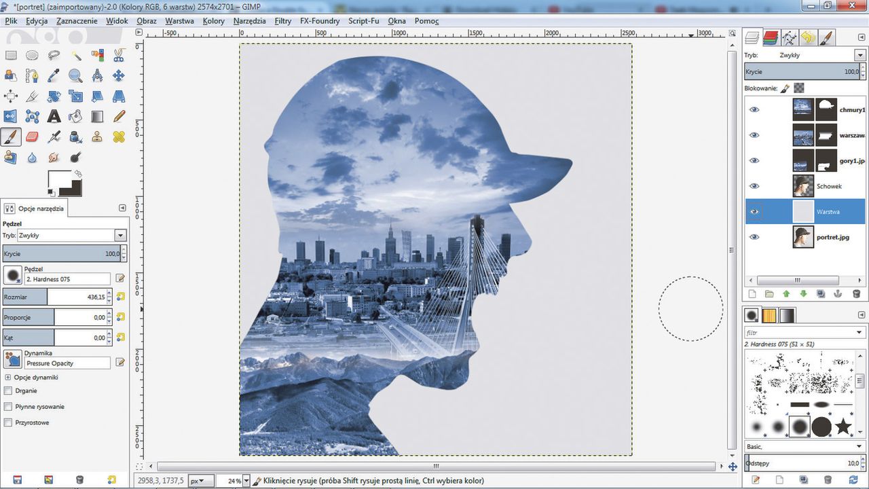Open the Filtry menu
The height and width of the screenshot is (489, 869).
pos(283,21)
